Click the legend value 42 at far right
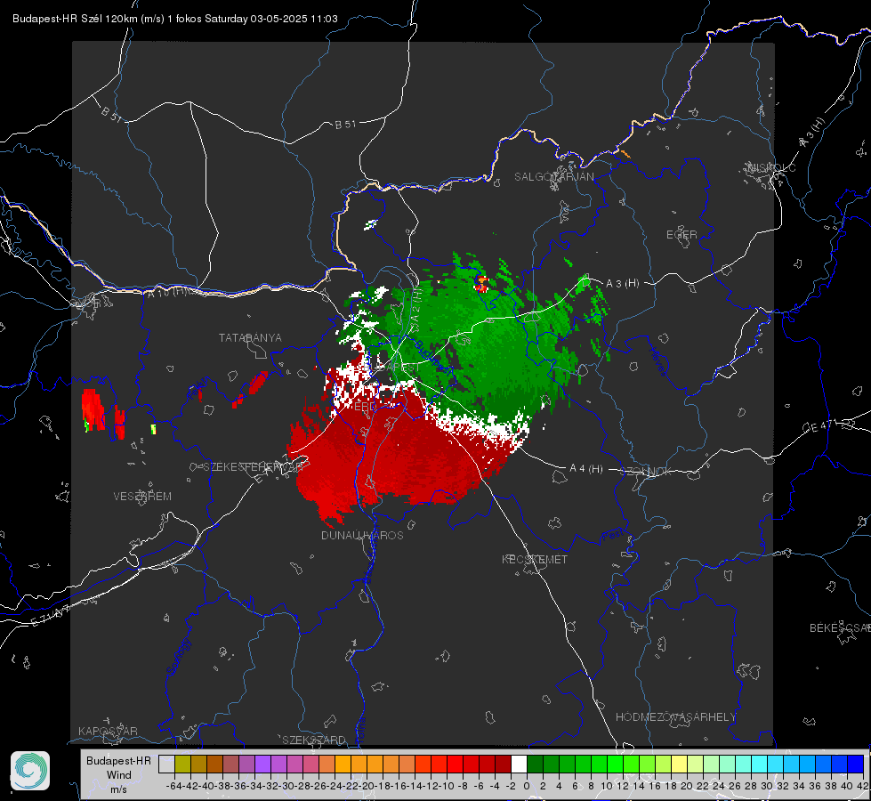871x801 pixels. tap(863, 786)
